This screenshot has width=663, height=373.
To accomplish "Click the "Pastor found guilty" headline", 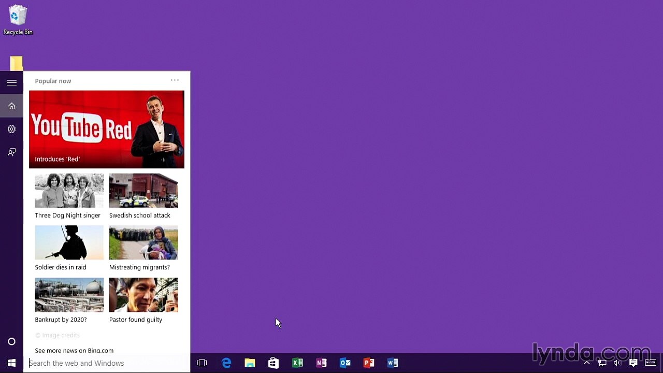I will 136,320.
